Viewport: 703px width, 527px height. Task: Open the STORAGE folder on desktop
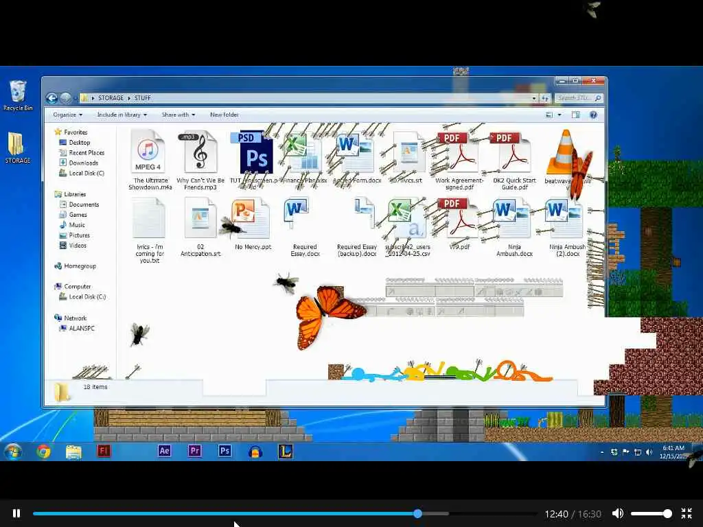[17, 148]
